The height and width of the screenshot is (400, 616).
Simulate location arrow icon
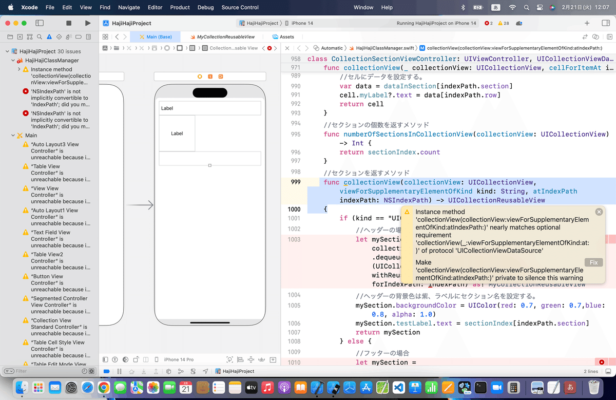tap(205, 371)
